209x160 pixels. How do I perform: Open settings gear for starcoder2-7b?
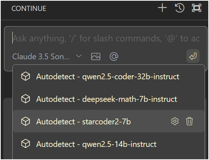(x=175, y=121)
